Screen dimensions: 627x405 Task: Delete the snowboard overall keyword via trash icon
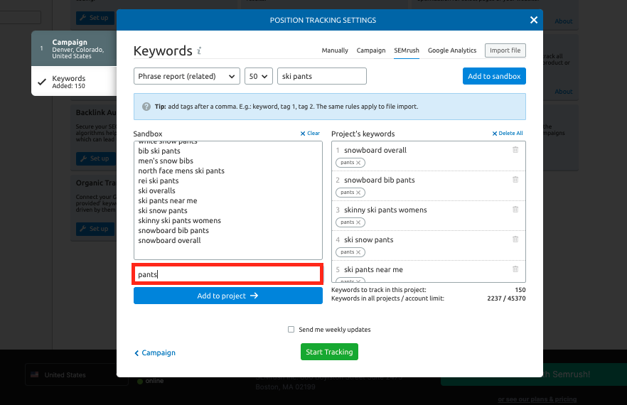click(x=515, y=150)
